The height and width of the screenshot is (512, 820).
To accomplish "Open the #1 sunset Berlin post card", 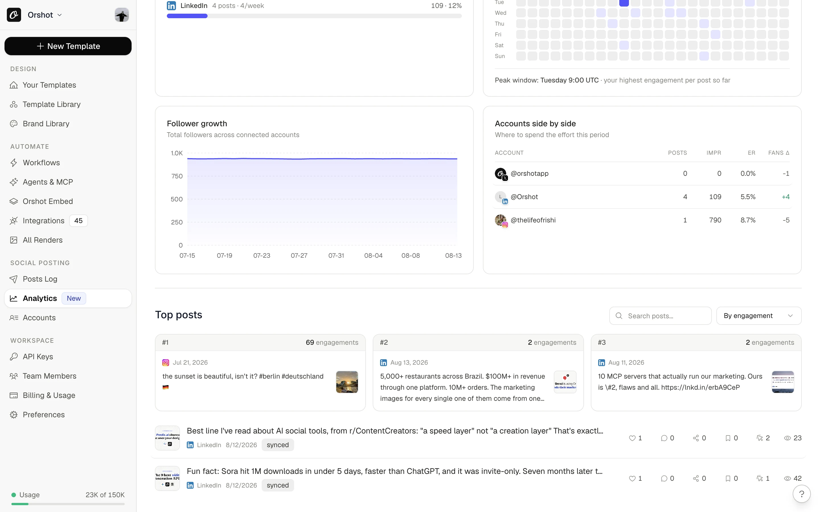I will click(260, 373).
